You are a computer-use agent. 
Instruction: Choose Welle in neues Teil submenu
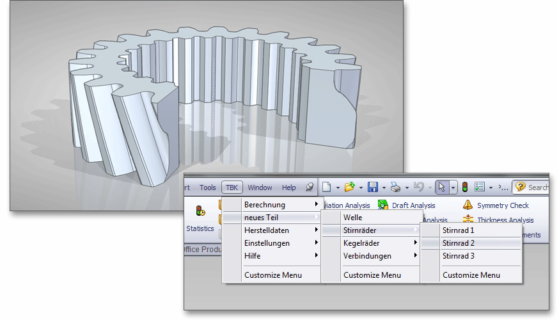click(353, 218)
